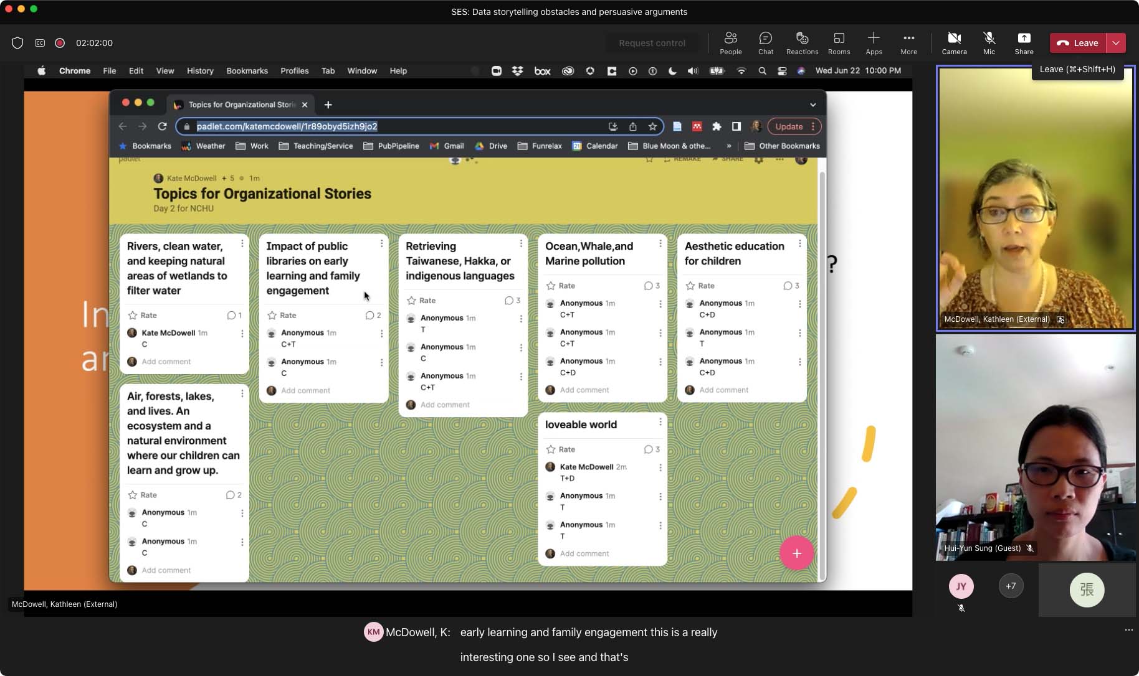1139x676 pixels.
Task: Open the People panel
Action: pos(730,43)
